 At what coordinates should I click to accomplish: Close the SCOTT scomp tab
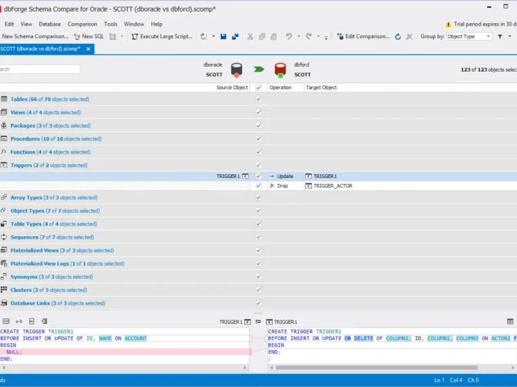click(89, 49)
